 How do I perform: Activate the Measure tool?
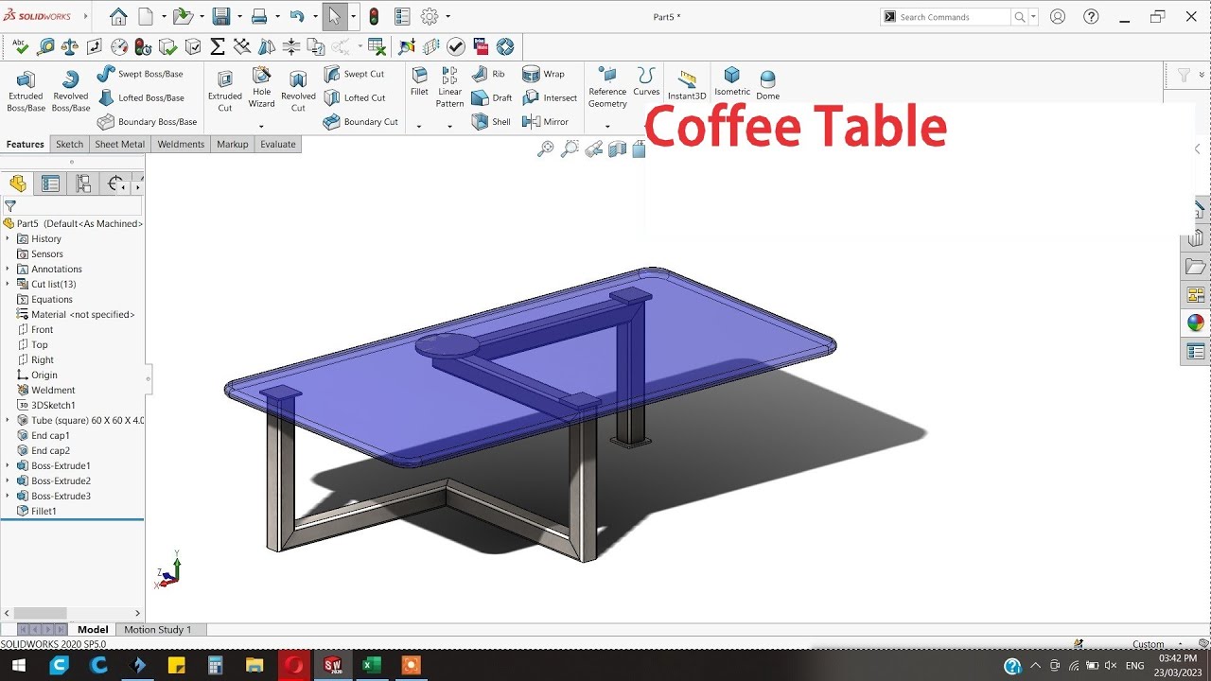click(x=45, y=46)
